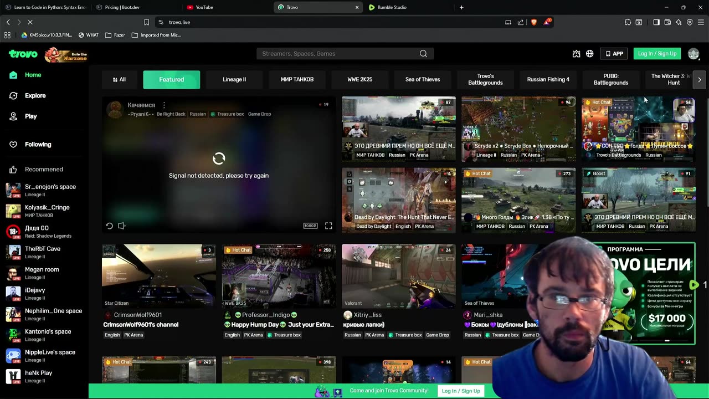This screenshot has height=399, width=709.
Task: Open the Leo AI sparkle icon
Action: coord(679,22)
